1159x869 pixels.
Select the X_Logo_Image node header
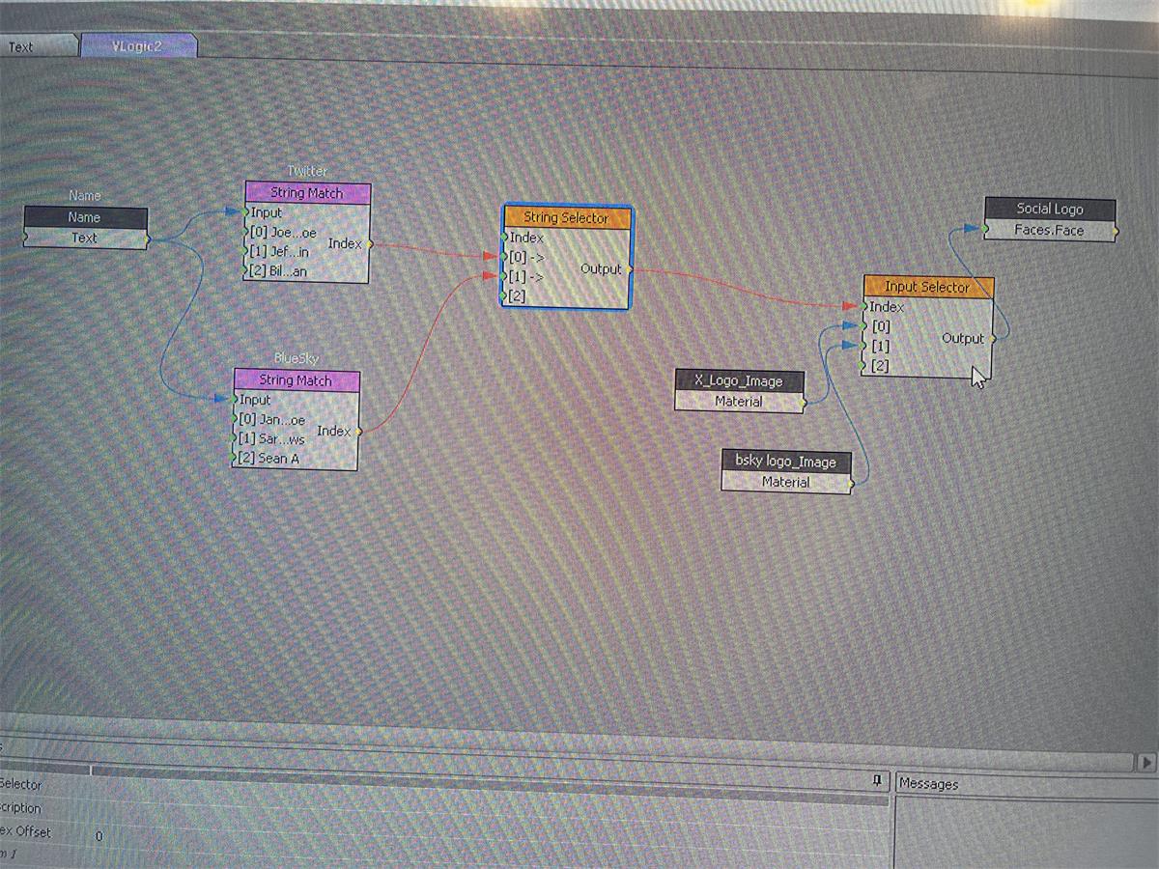click(739, 380)
